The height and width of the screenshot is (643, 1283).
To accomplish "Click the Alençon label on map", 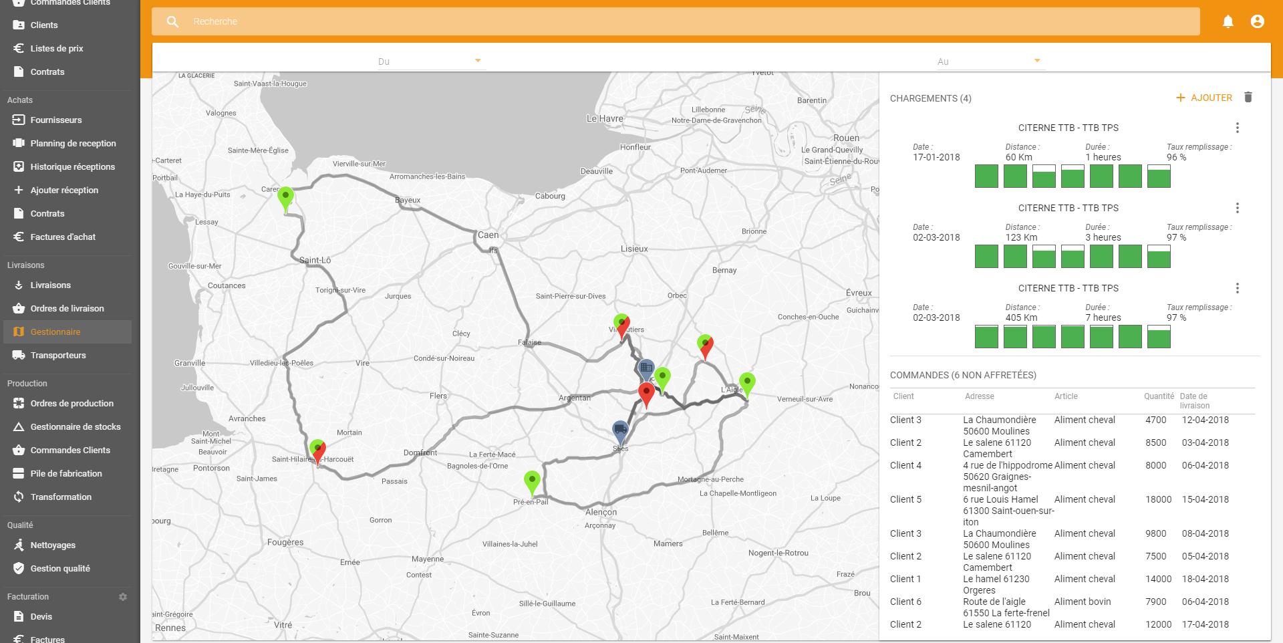I will pos(601,513).
